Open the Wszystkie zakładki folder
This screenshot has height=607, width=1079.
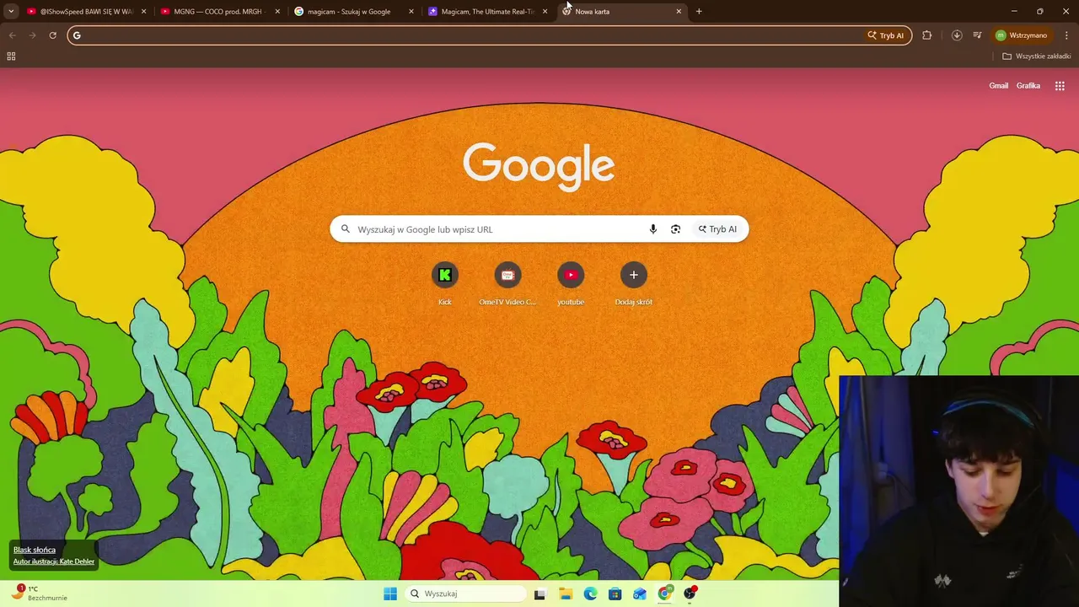(1037, 56)
